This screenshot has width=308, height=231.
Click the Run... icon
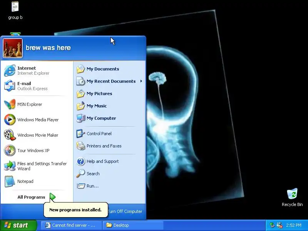coord(80,186)
